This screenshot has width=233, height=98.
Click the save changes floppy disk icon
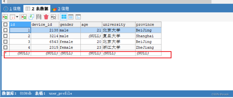coord(39,17)
